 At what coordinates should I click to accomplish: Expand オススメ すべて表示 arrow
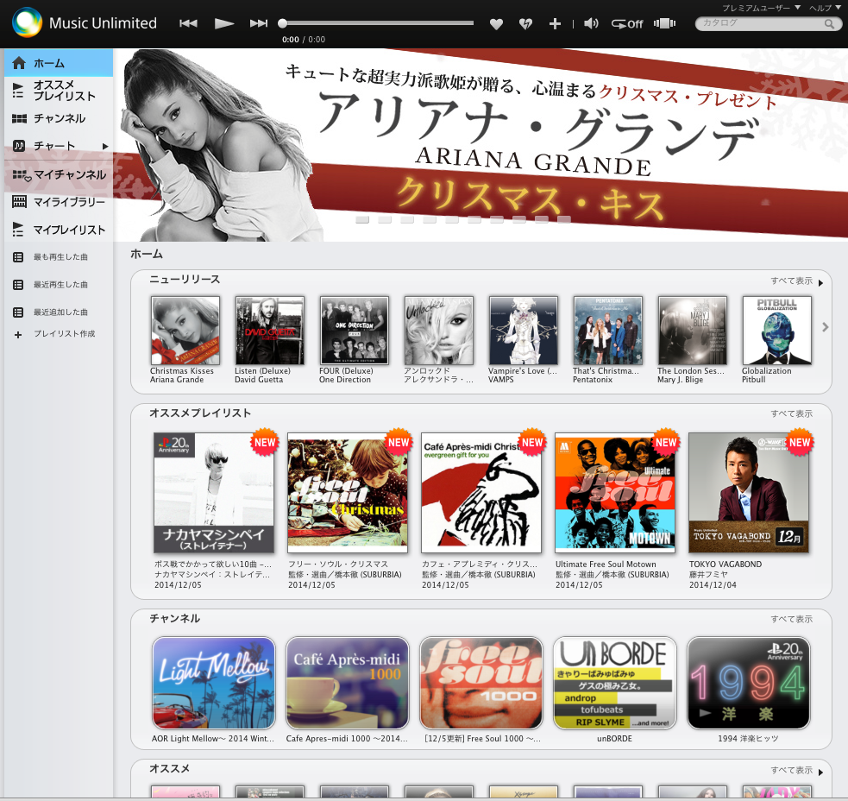pos(820,773)
